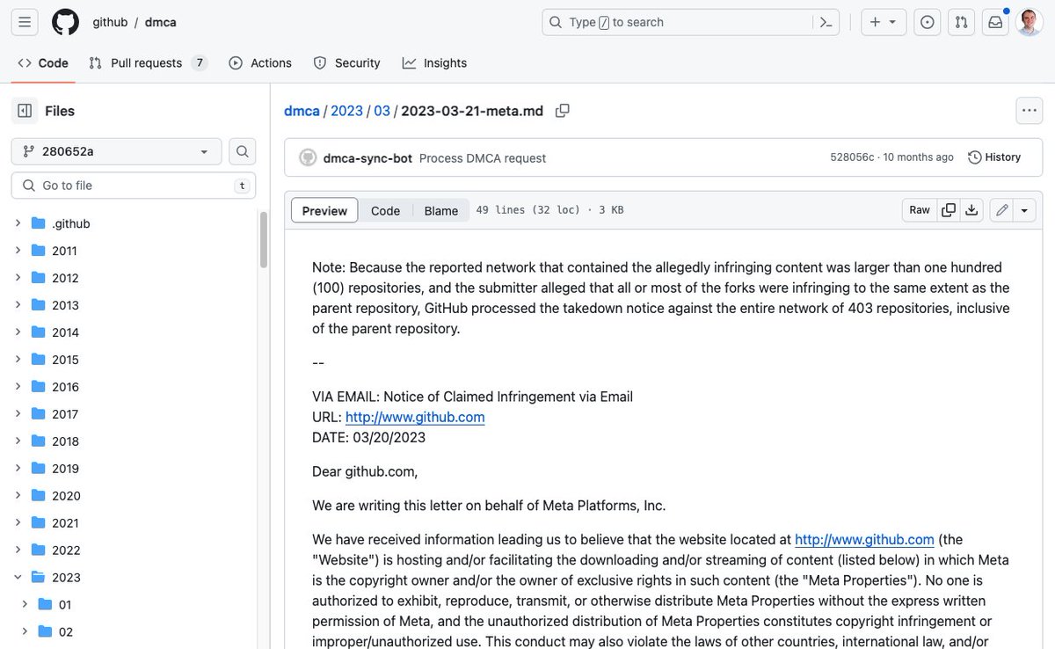Open the notifications inbox

tap(995, 22)
